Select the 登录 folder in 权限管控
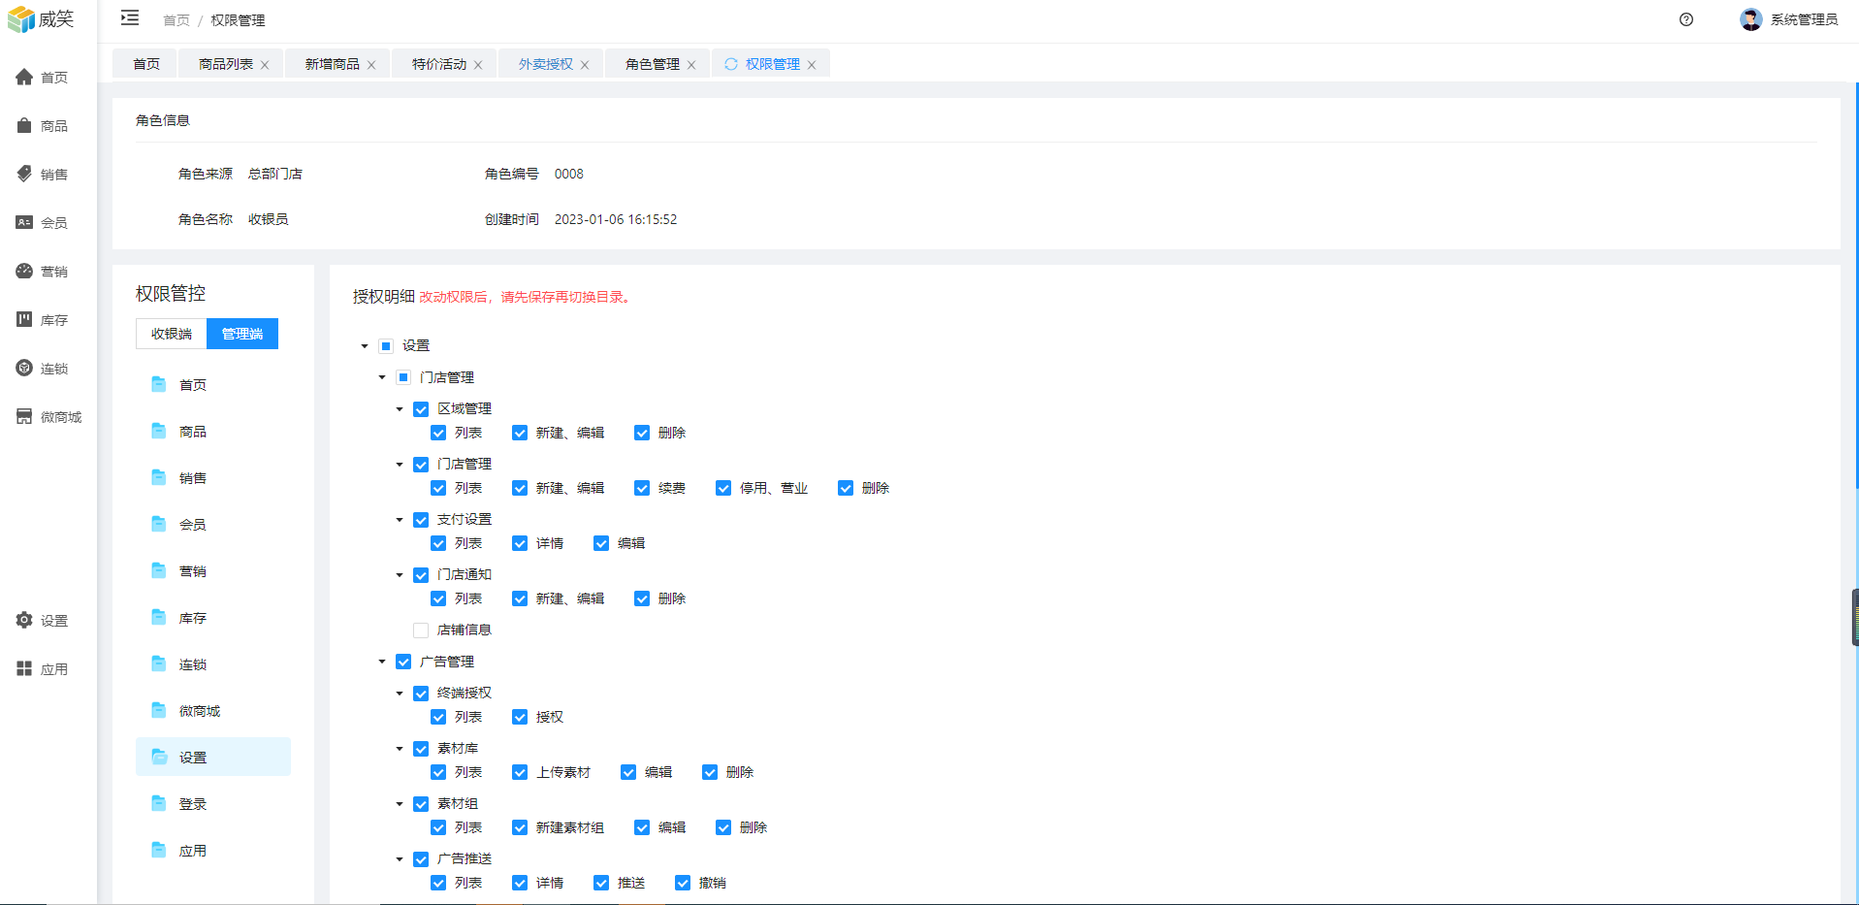This screenshot has width=1859, height=905. pyautogui.click(x=192, y=804)
